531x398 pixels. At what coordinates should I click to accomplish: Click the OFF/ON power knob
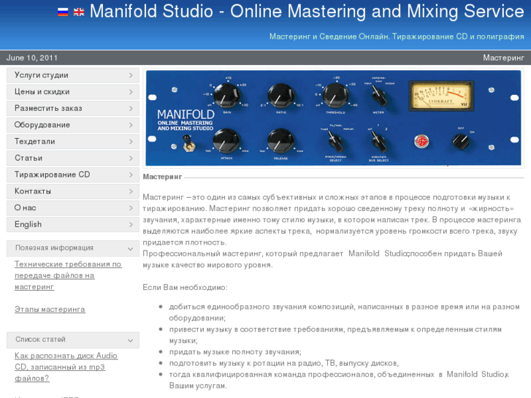461,141
